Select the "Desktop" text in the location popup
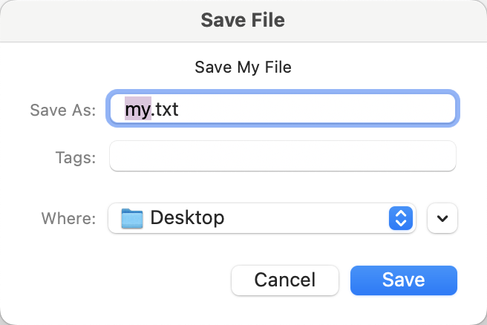 point(187,218)
